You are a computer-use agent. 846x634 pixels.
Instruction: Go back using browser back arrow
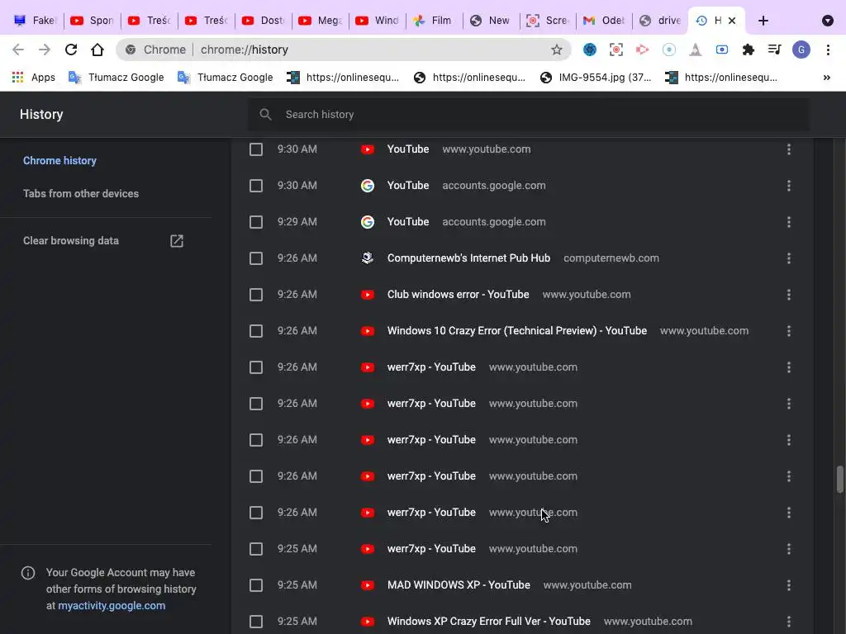[18, 50]
